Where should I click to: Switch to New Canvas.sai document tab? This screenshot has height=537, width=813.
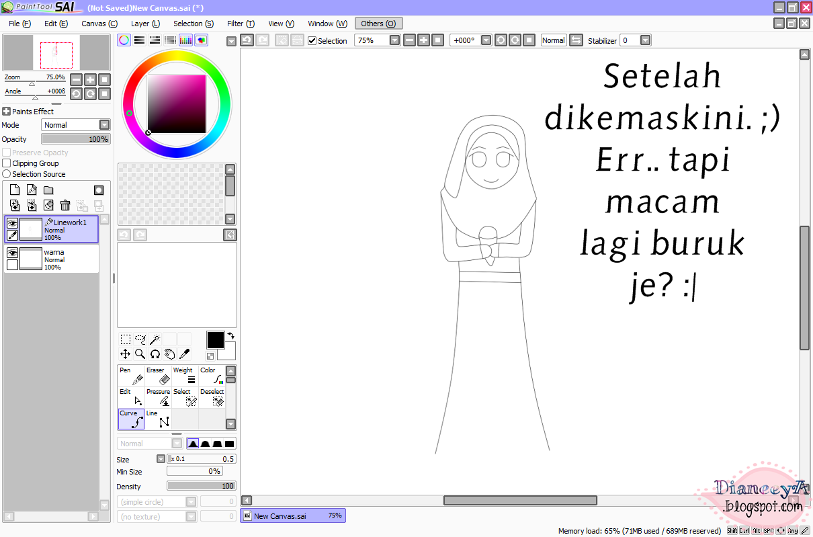tap(293, 515)
